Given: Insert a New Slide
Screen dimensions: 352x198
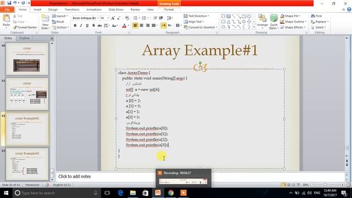Looking at the screenshot, I should coord(45,22).
